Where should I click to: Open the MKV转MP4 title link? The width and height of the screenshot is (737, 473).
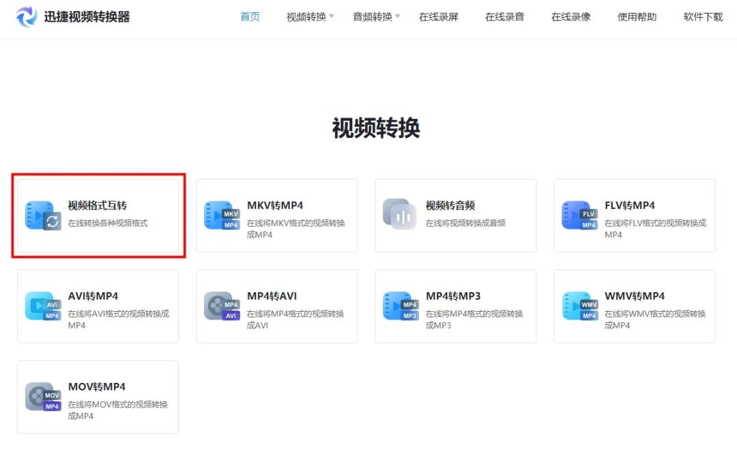point(275,205)
